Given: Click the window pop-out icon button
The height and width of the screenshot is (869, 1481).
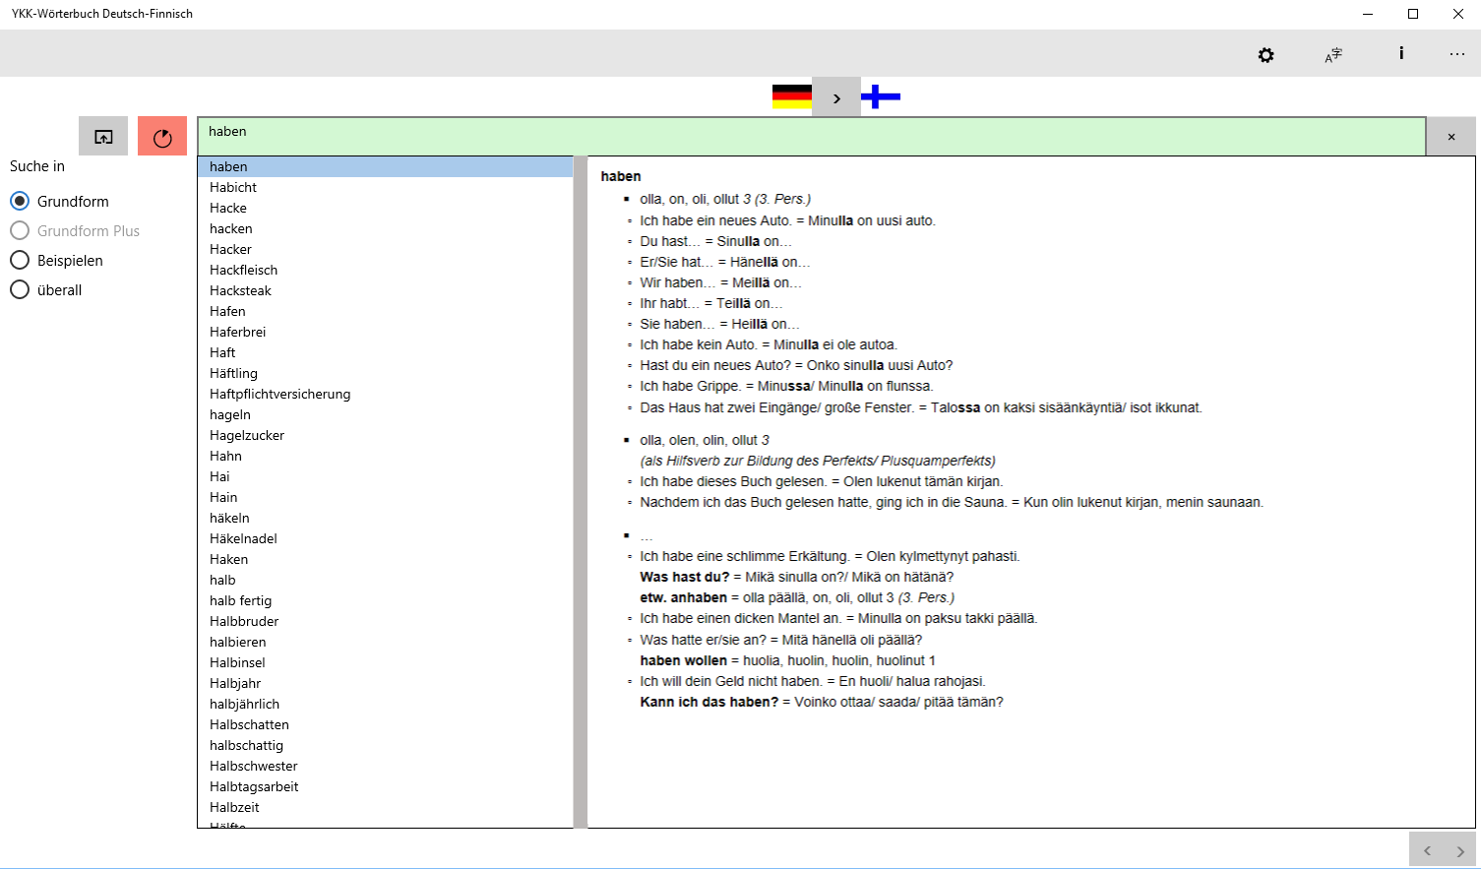Looking at the screenshot, I should click(103, 137).
